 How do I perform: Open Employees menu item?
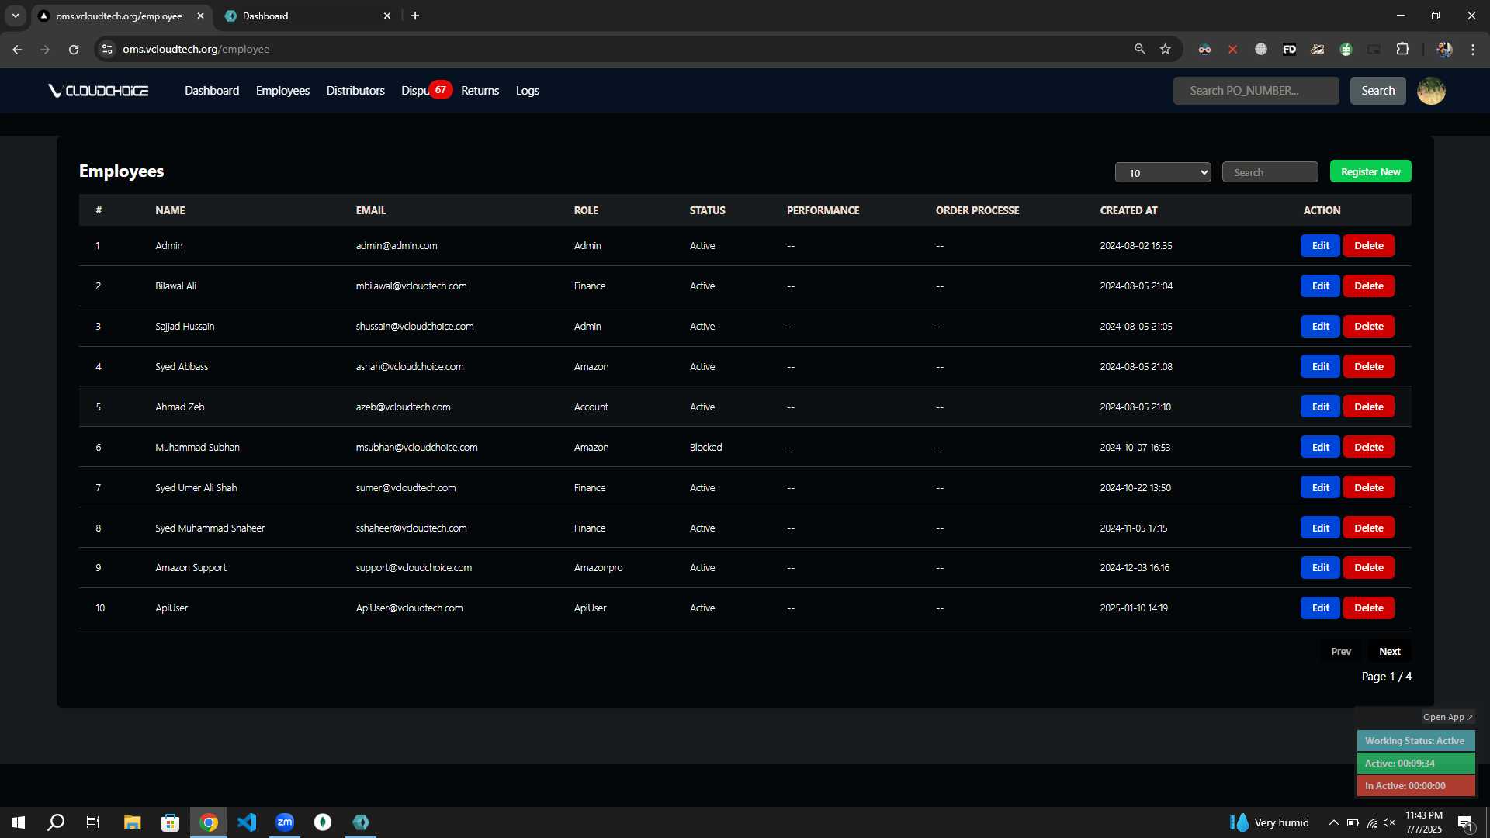(282, 91)
